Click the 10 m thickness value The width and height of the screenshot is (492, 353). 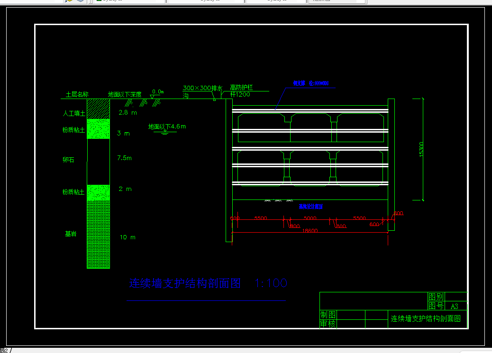(128, 237)
